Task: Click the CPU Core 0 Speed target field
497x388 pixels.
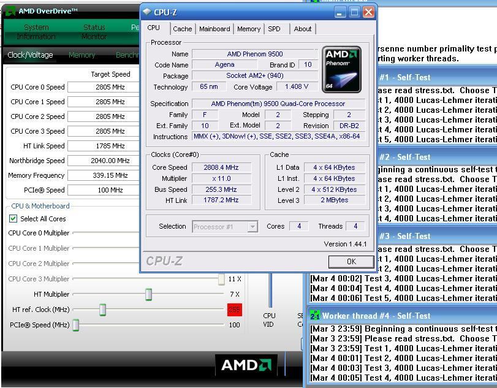Action: pos(104,87)
